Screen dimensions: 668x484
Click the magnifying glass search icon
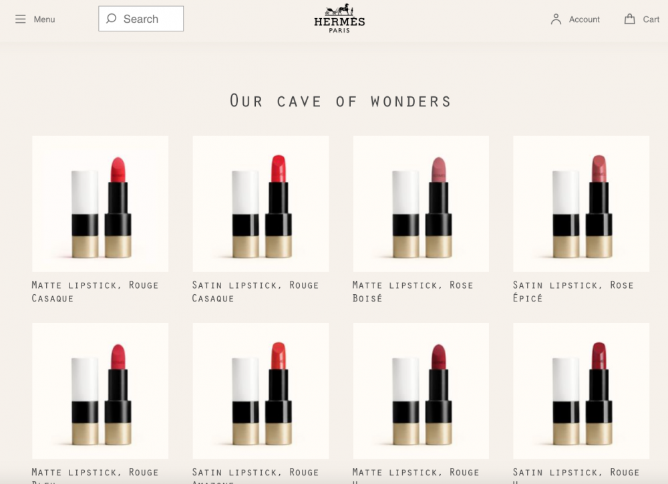(x=112, y=19)
